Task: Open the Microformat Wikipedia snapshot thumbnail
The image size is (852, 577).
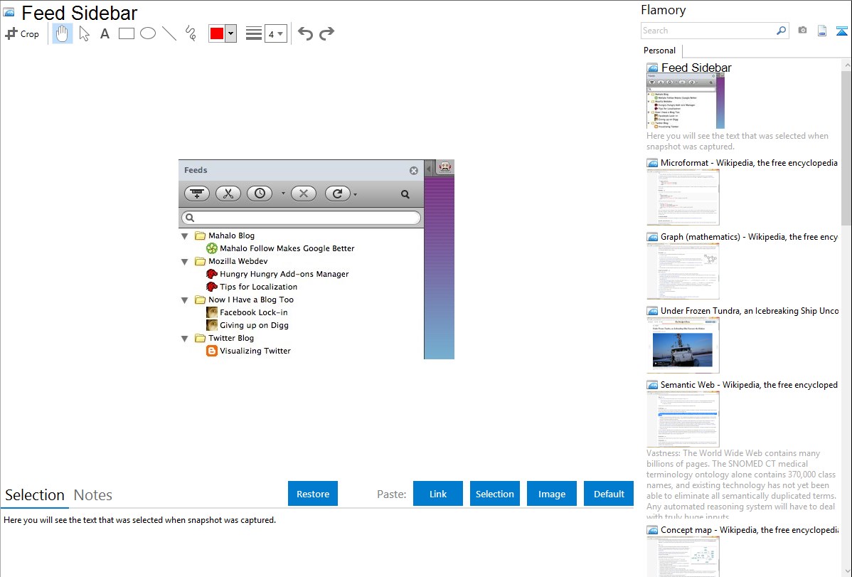Action: pyautogui.click(x=683, y=197)
